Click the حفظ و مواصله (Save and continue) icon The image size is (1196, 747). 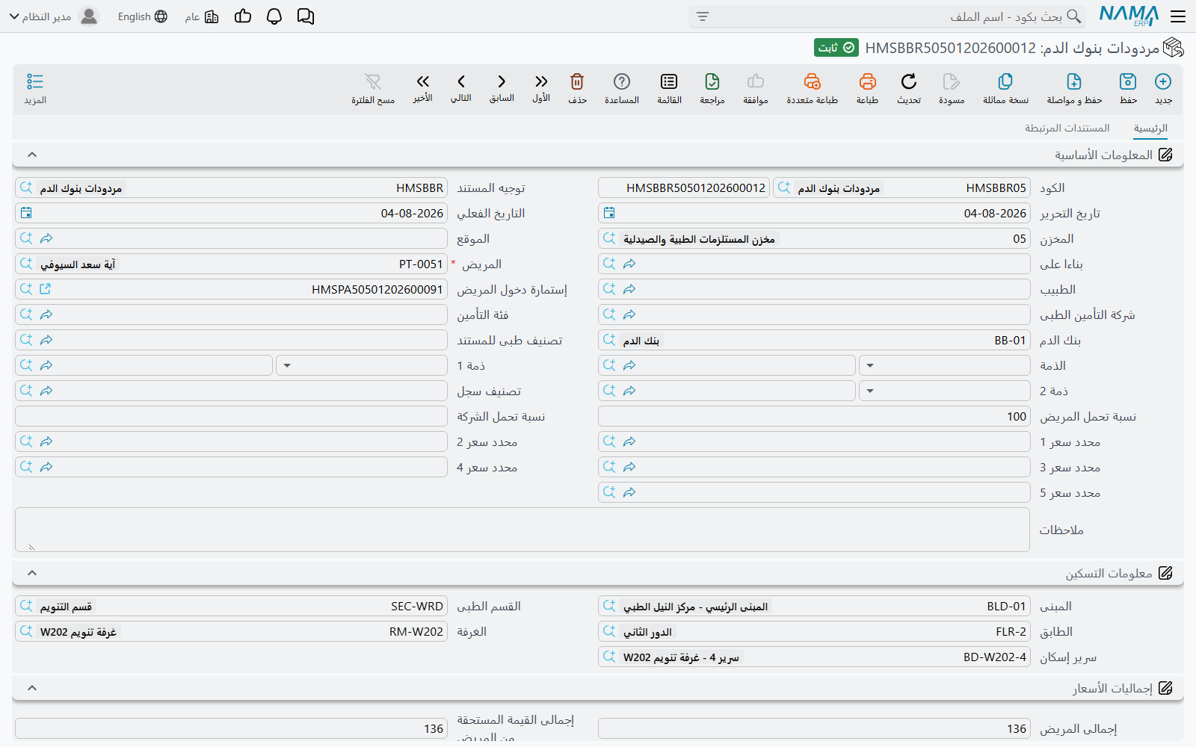click(1074, 81)
